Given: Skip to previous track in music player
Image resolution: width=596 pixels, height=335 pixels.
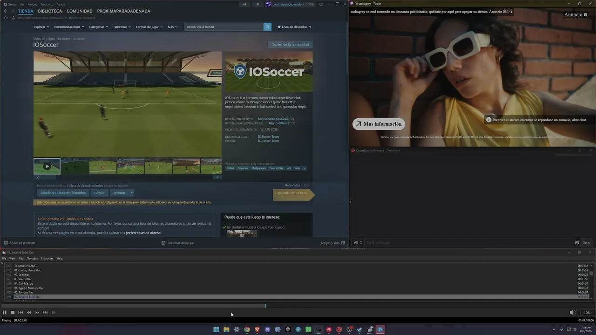Looking at the screenshot, I should pyautogui.click(x=21, y=313).
